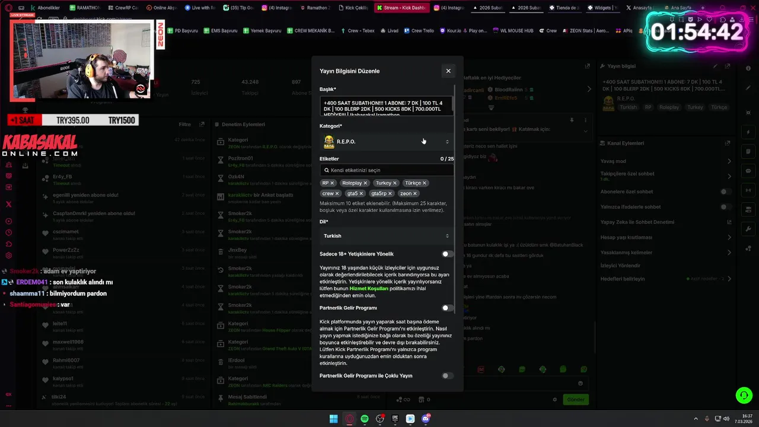Open the green support chat bubble
Image resolution: width=759 pixels, height=427 pixels.
(743, 395)
